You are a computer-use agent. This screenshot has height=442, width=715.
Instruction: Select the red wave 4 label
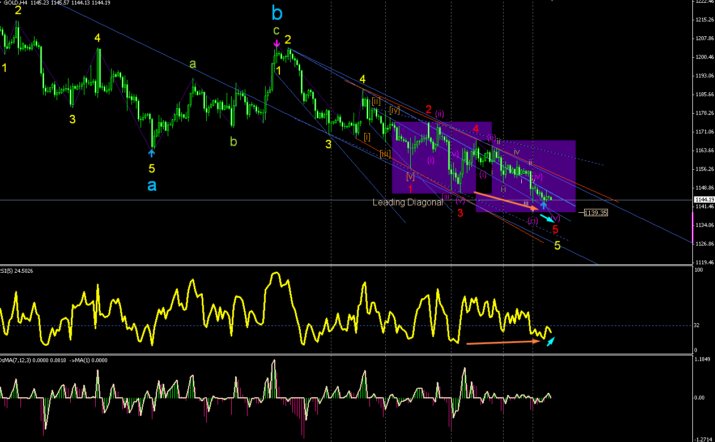tap(476, 129)
